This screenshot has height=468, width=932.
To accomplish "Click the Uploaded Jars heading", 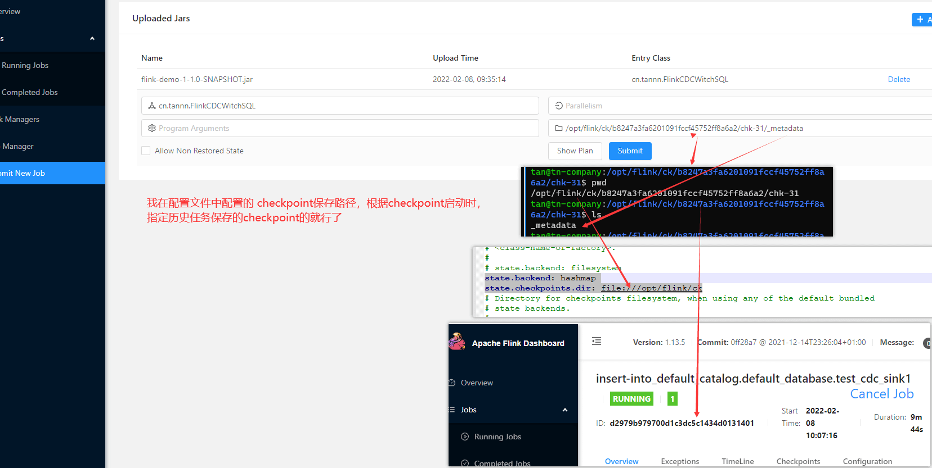I will pos(161,18).
